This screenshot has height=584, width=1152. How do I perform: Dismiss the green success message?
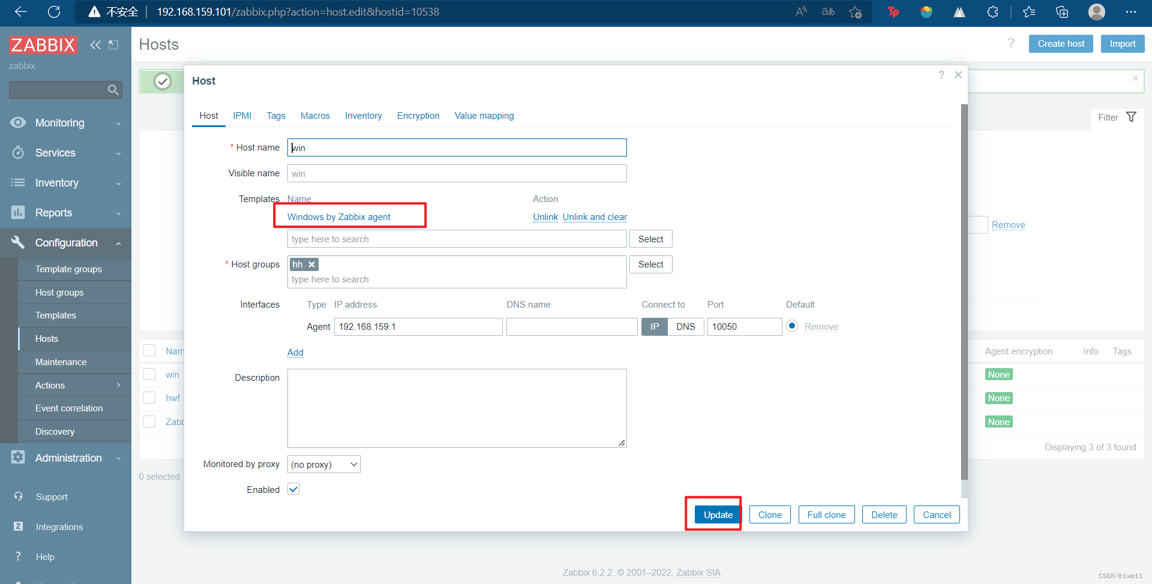coord(1135,78)
